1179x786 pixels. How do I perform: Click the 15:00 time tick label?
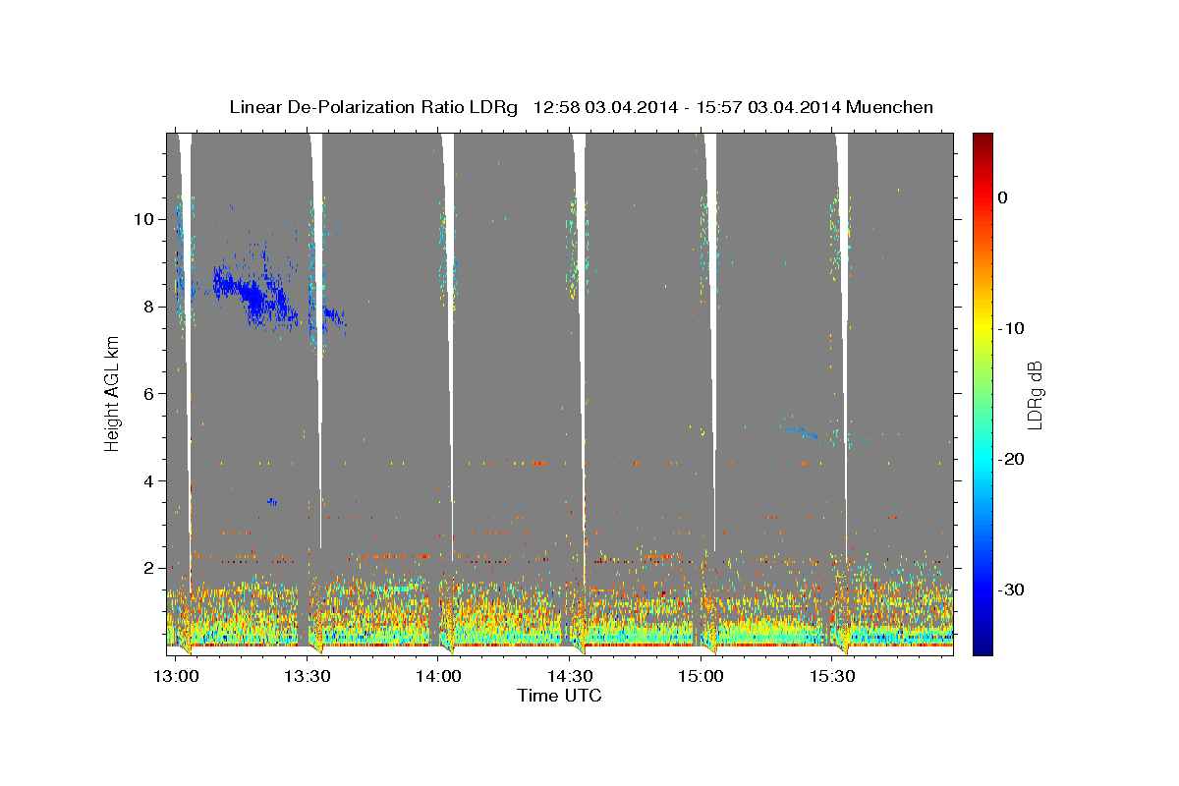click(x=702, y=676)
